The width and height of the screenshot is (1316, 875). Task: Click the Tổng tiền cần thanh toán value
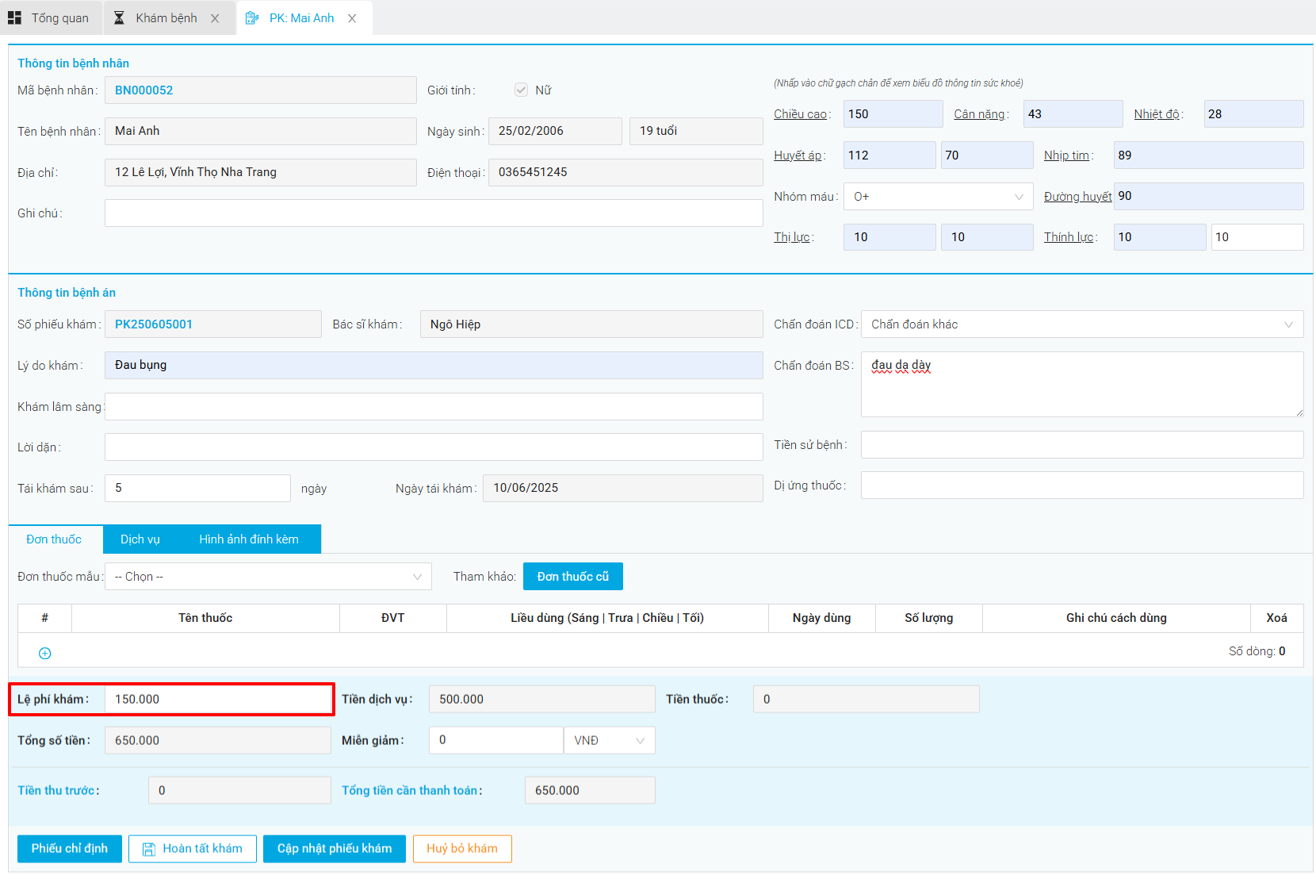590,791
